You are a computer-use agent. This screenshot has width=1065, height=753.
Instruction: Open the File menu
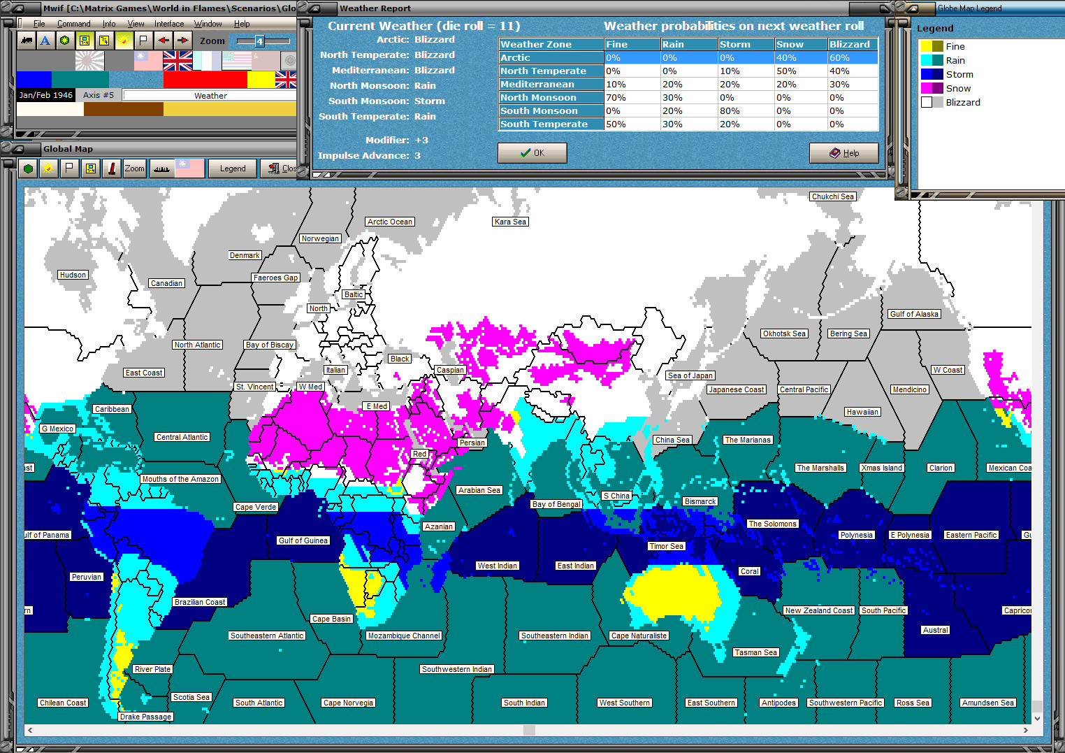tap(39, 24)
